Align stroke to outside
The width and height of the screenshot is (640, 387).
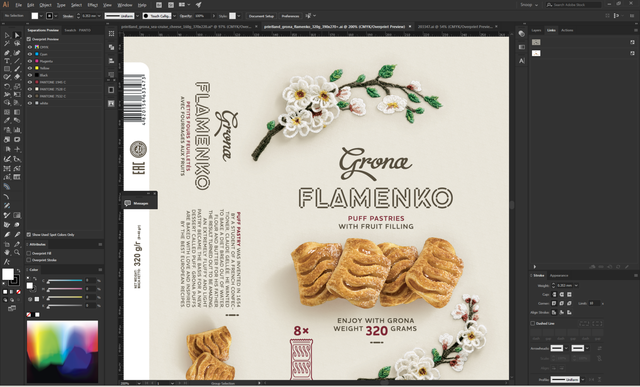[569, 312]
